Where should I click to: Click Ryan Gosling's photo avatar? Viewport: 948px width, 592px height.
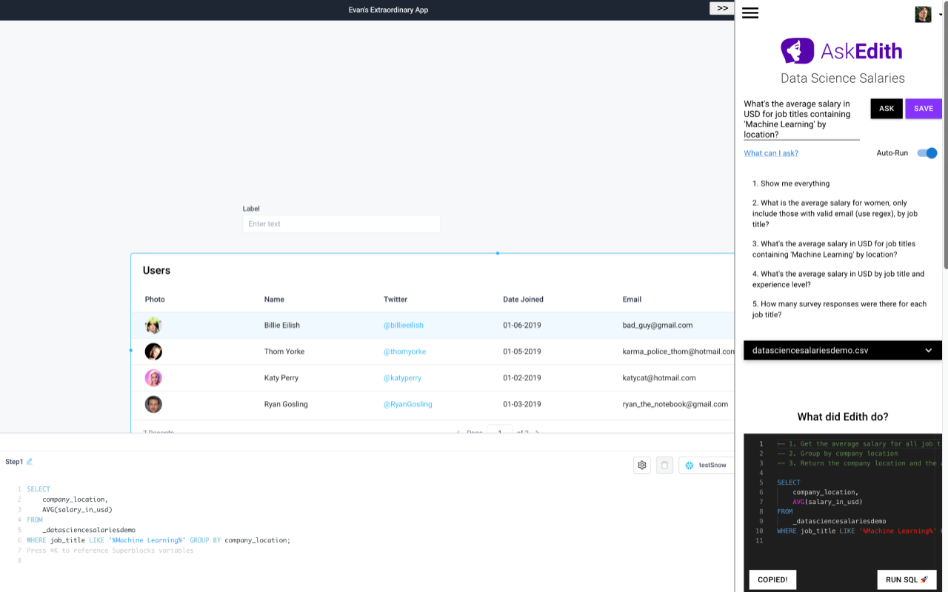point(153,404)
